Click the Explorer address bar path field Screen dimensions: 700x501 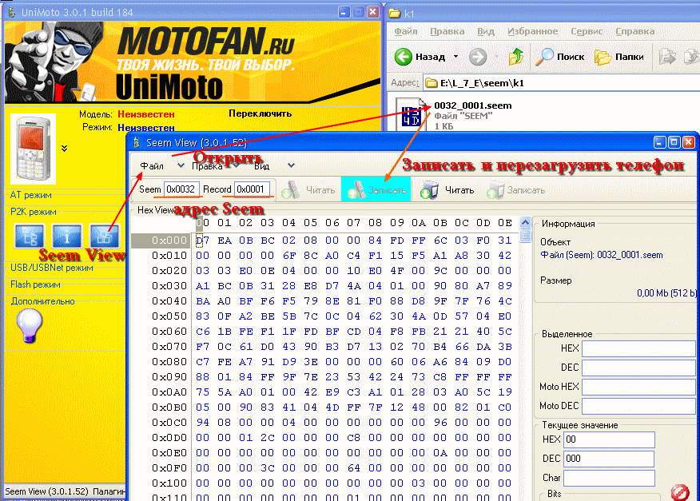pyautogui.click(x=561, y=83)
